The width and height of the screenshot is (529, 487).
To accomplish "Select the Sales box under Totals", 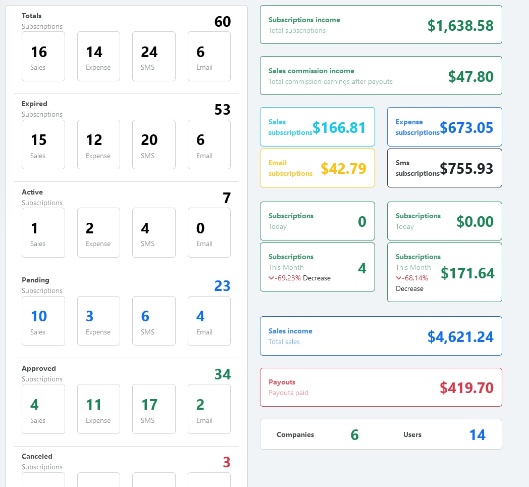I will pos(43,57).
